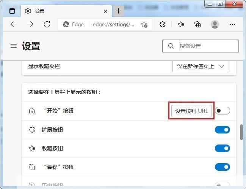Screen dimensions: 246x189
Task: Open the Extensions puzzle icon in the toolbar
Action: click(162, 24)
